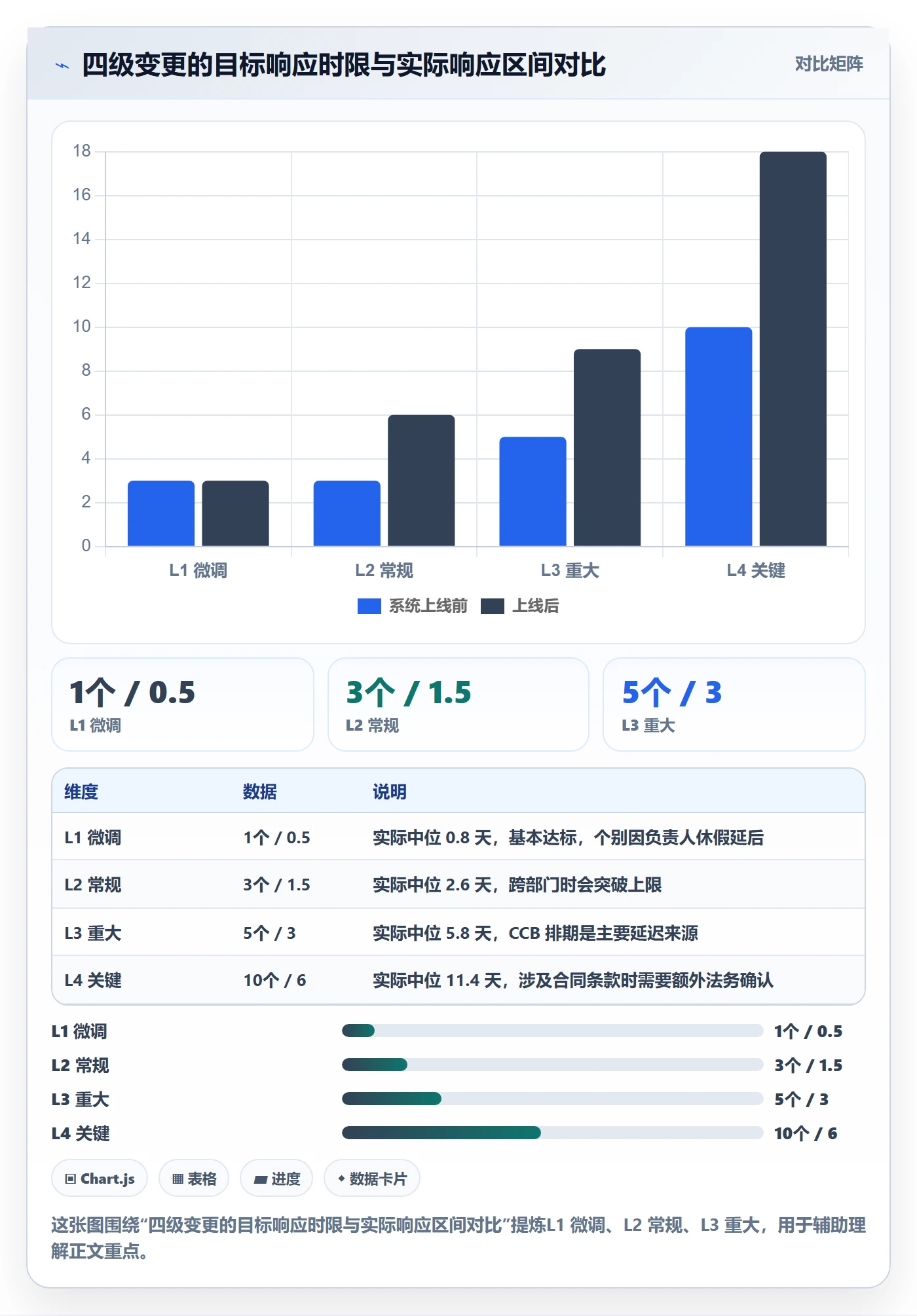
Task: Select the 进度 tag chip
Action: [x=276, y=1179]
